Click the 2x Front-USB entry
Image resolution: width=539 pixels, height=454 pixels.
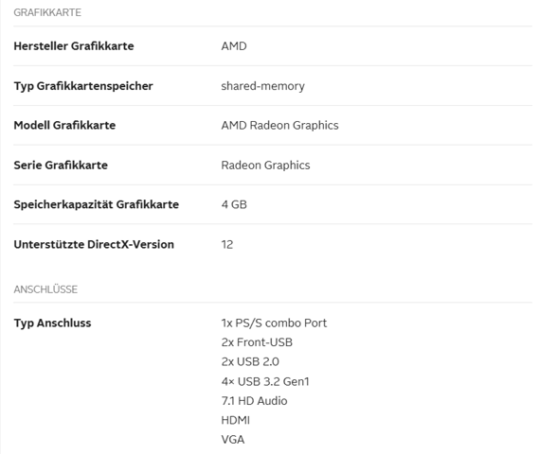[x=257, y=342]
